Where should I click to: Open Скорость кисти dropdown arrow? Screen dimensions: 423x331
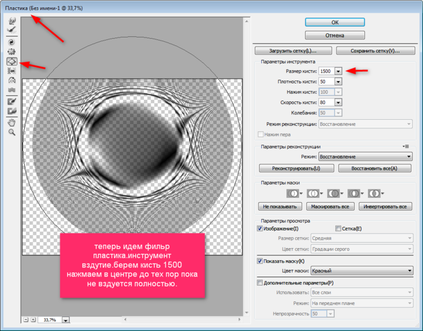pos(338,102)
